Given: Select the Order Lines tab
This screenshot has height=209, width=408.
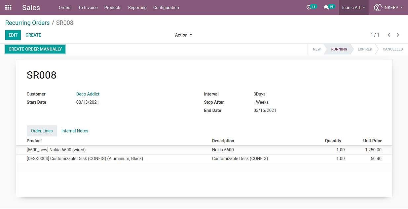Looking at the screenshot, I should 42,131.
